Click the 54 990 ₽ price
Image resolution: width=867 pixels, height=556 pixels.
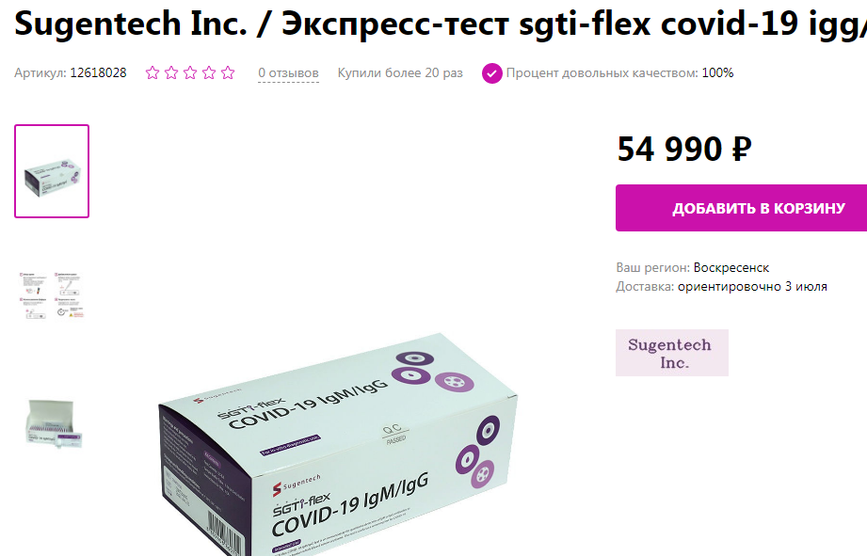click(x=684, y=149)
